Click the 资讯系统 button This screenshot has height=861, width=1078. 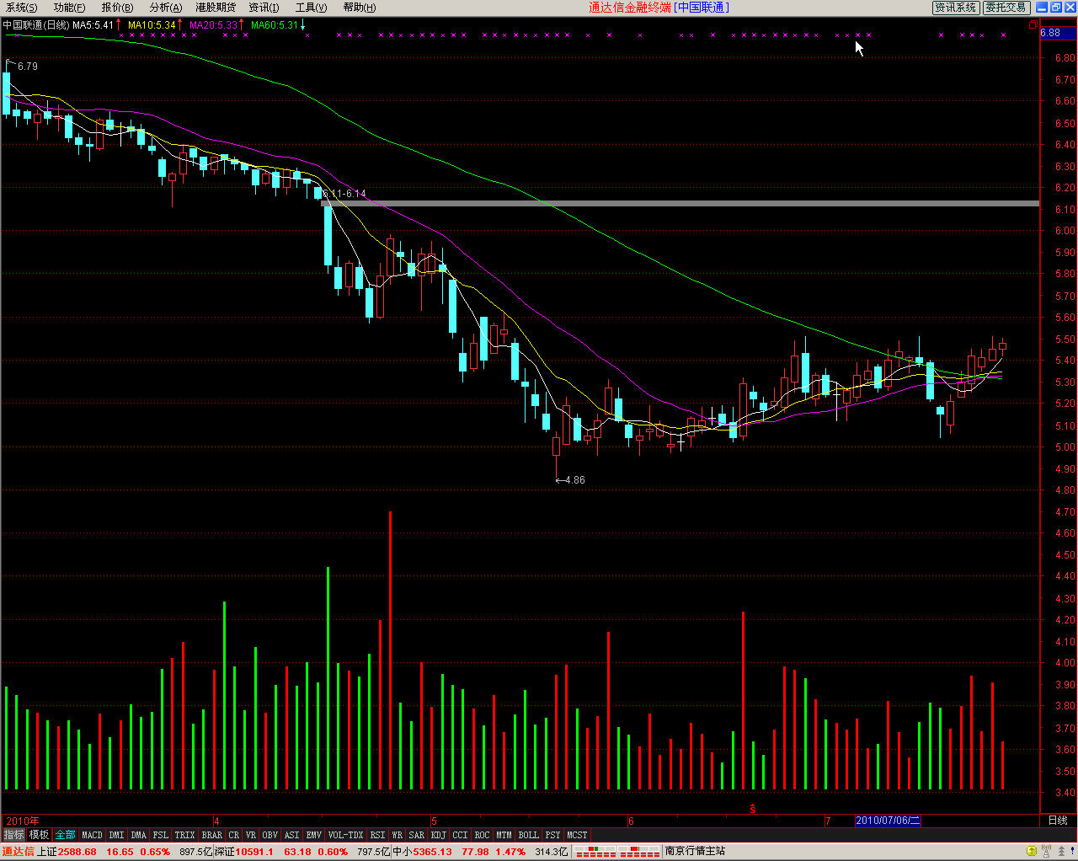click(956, 8)
